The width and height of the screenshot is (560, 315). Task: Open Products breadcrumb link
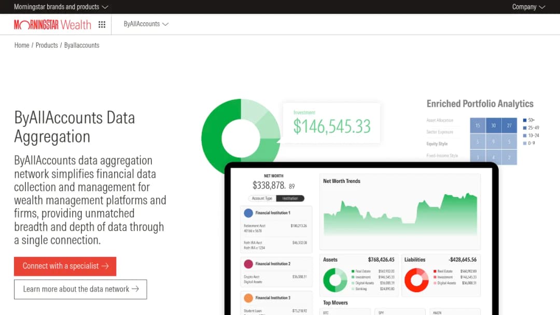(x=47, y=45)
